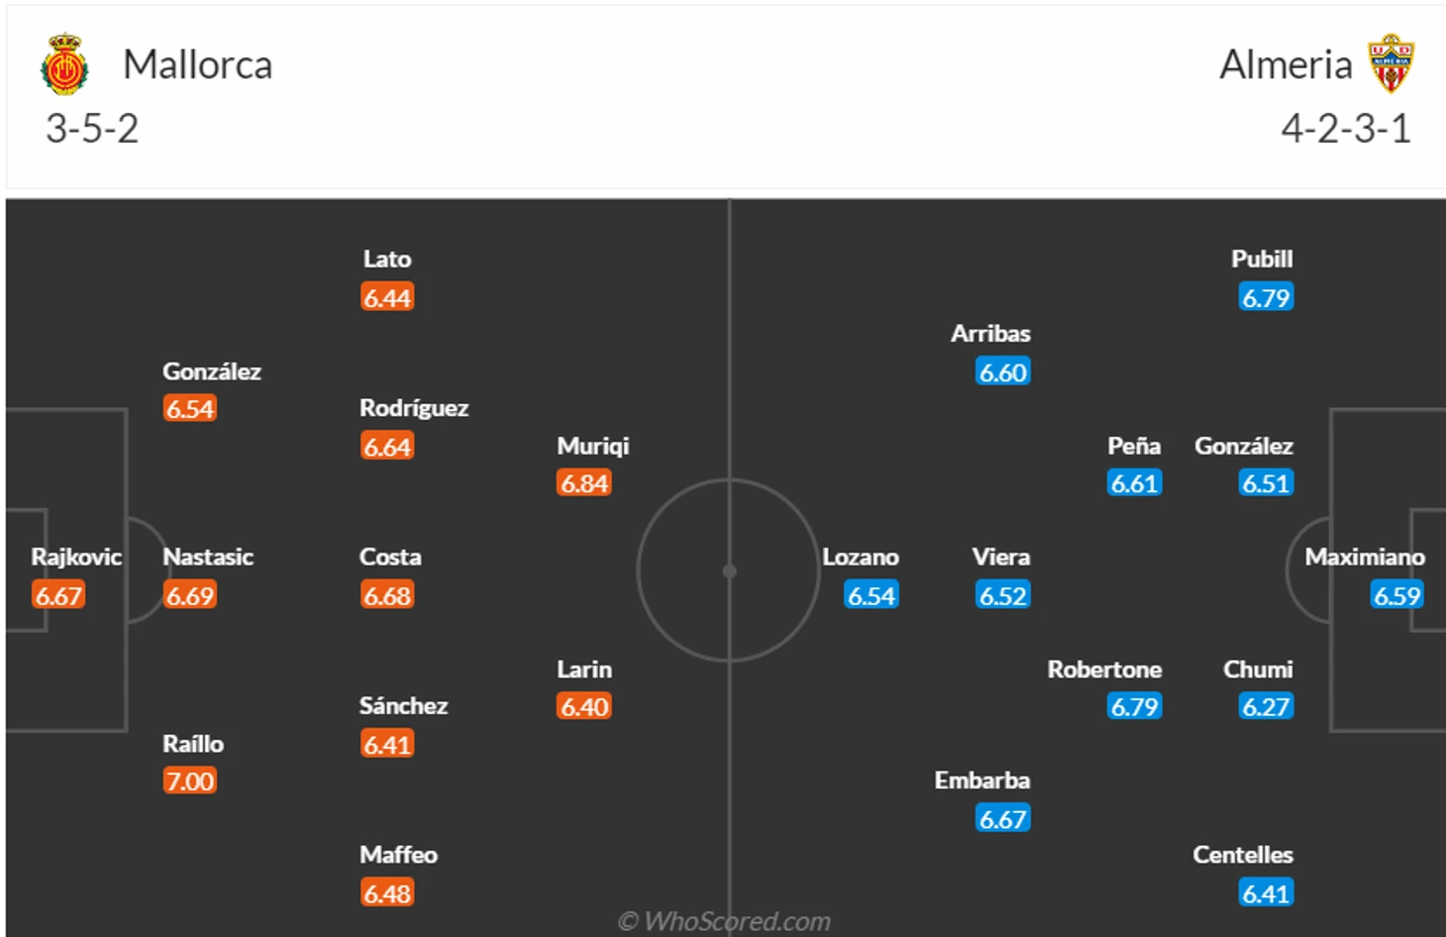Select Chumi's 6.27 rating badge
The image size is (1446, 937).
tap(1266, 707)
